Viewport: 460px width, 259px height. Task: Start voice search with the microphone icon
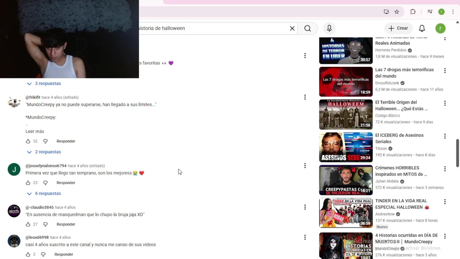[329, 28]
